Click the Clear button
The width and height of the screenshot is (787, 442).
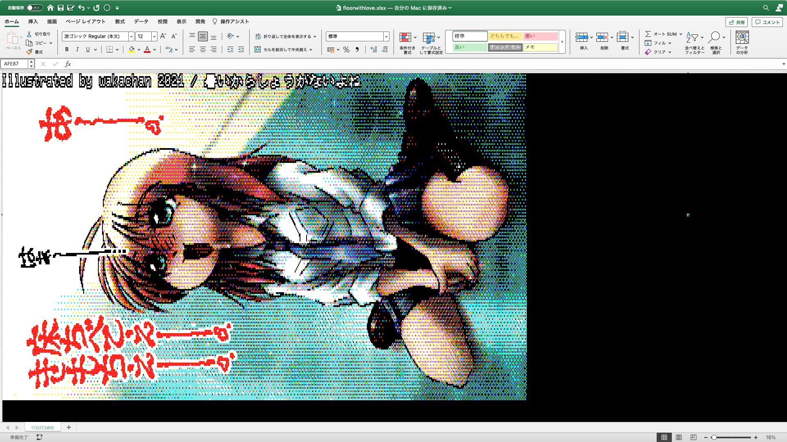(x=658, y=52)
